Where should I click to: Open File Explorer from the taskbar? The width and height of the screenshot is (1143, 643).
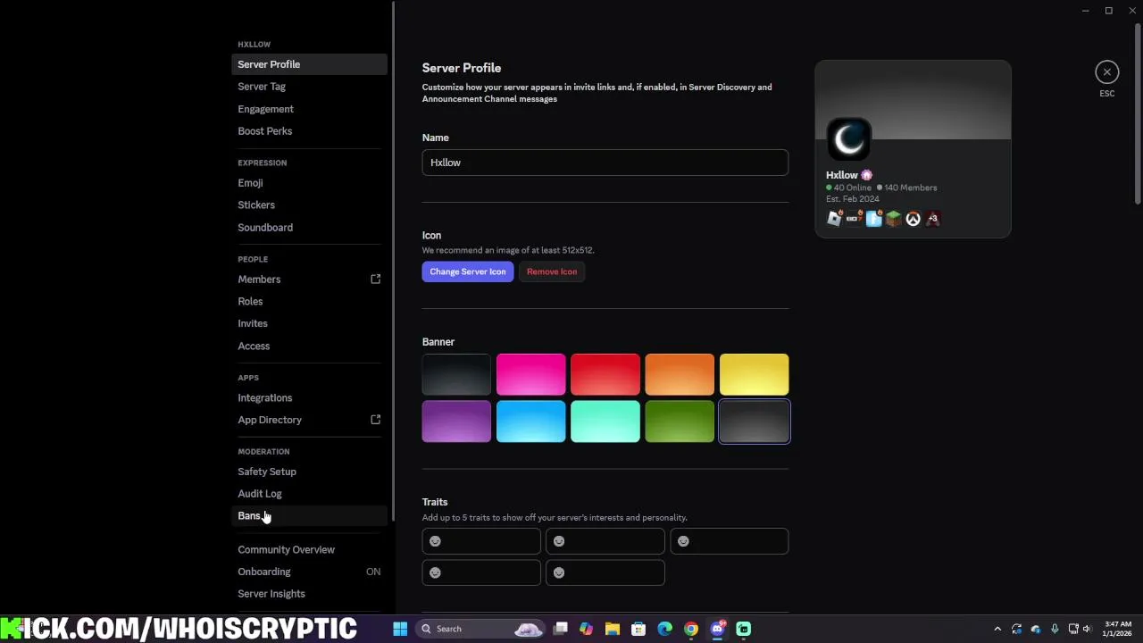(613, 629)
